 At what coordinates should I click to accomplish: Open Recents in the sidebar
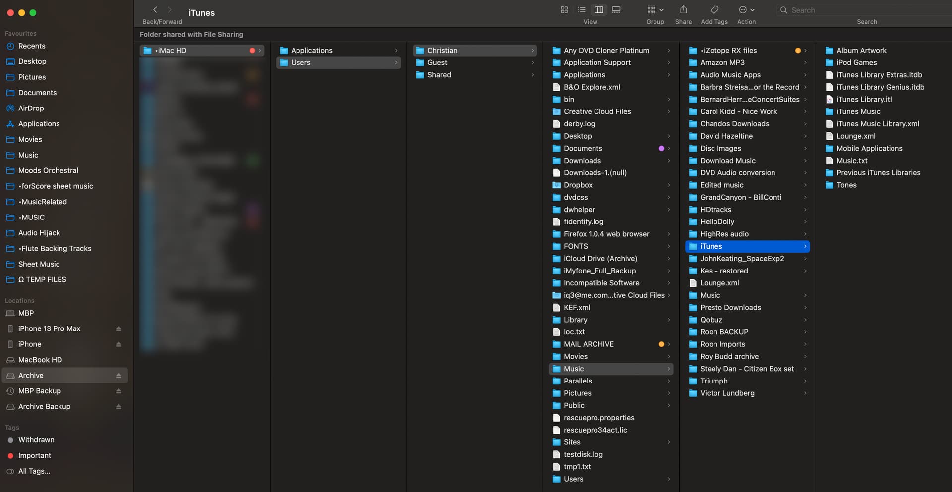[x=32, y=46]
